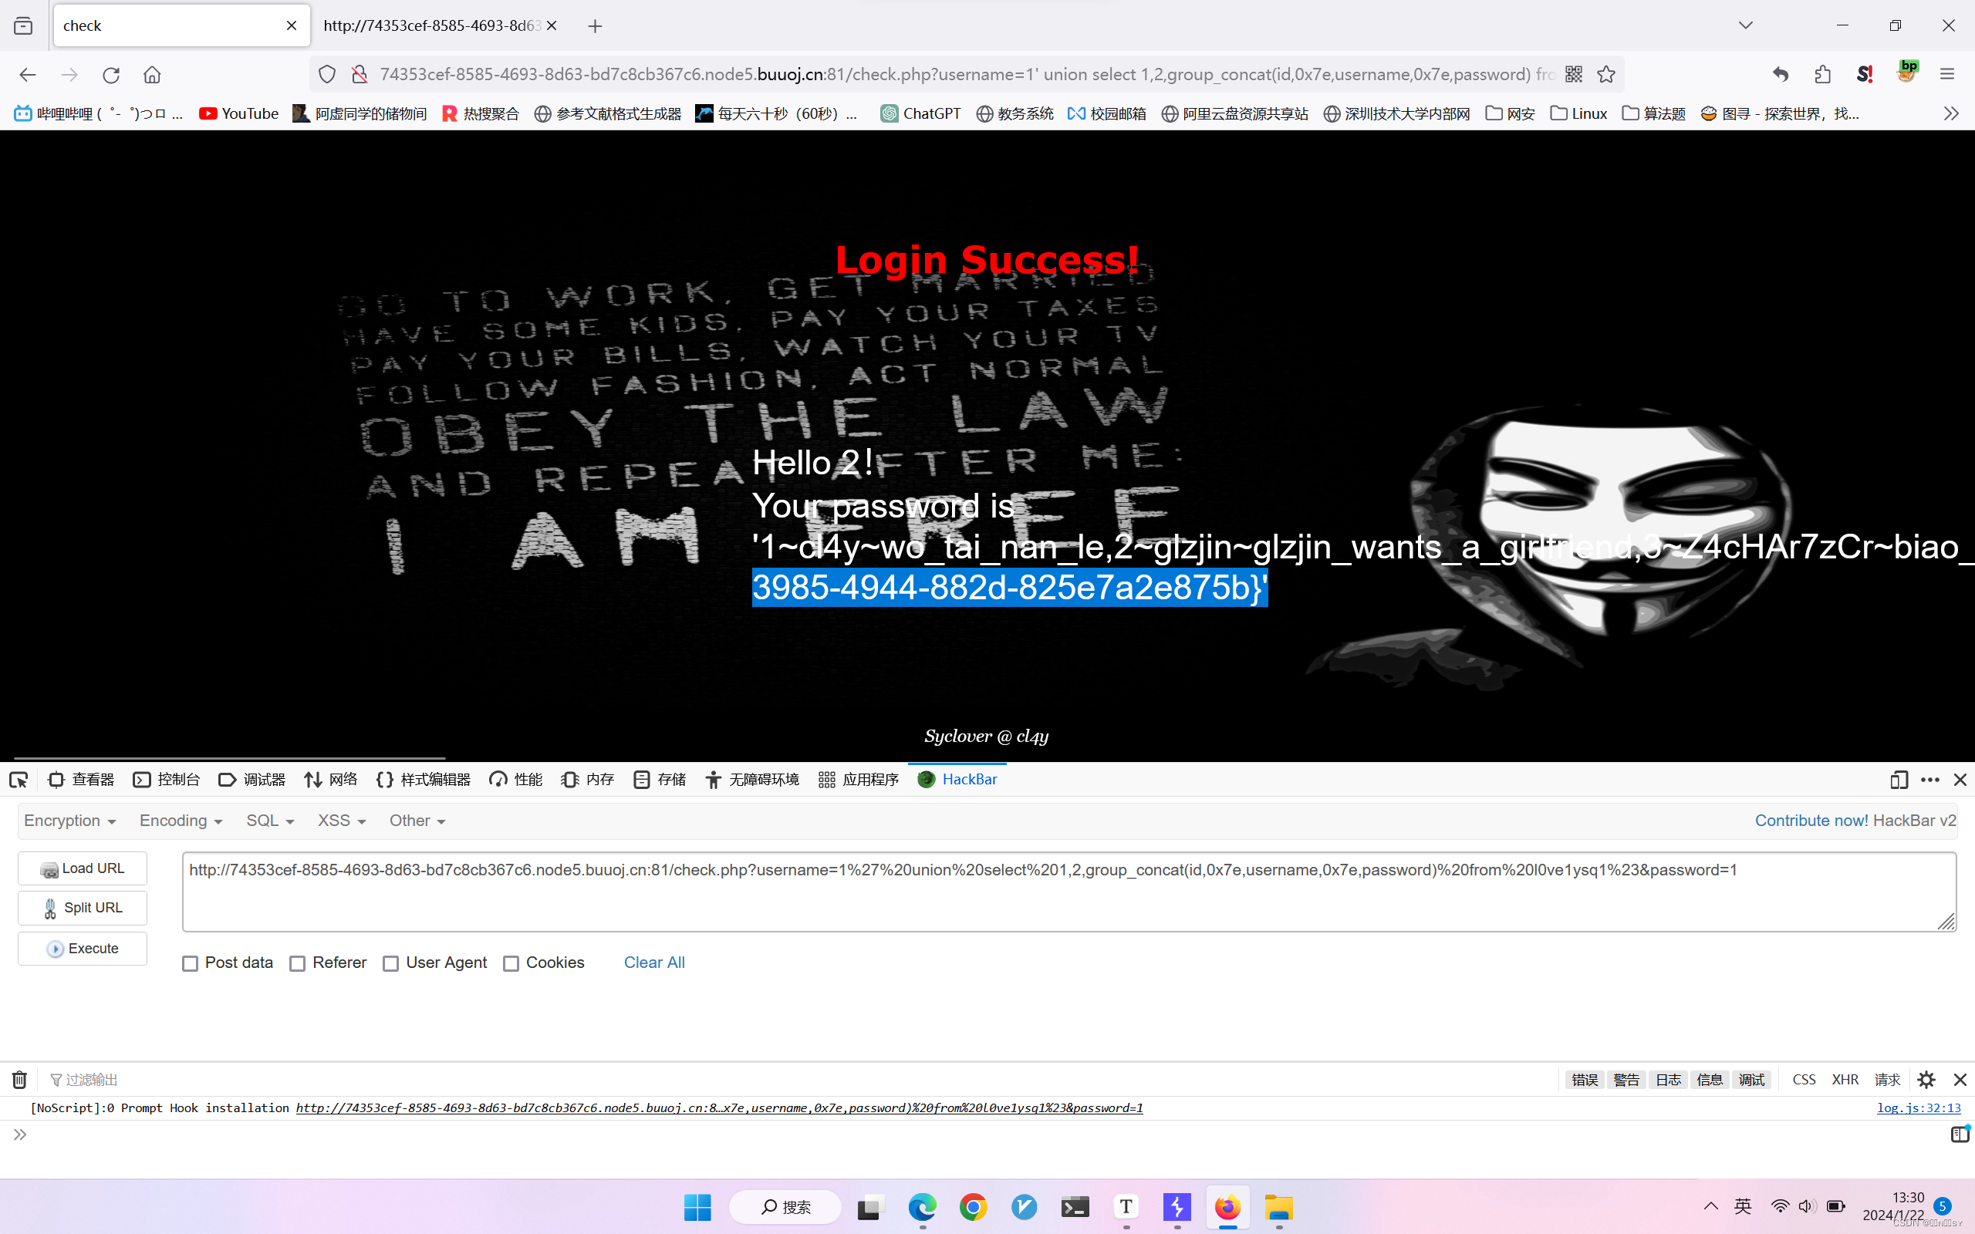This screenshot has width=1975, height=1234.
Task: Open a new tab with plus button
Action: 595,26
